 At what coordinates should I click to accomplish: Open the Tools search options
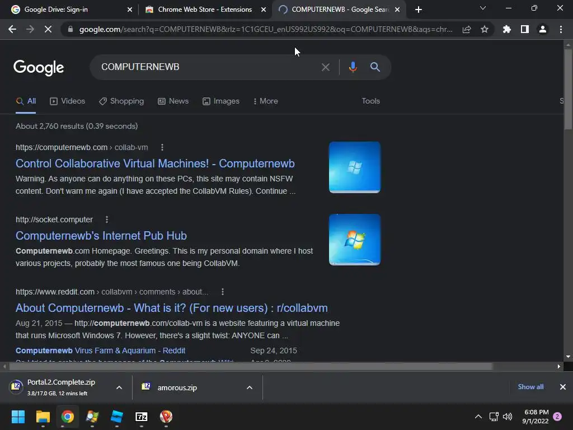pos(370,101)
